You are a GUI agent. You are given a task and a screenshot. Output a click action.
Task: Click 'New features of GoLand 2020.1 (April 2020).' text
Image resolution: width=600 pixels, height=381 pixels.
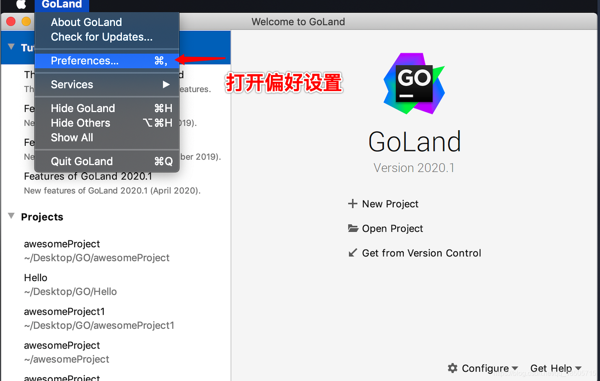(112, 190)
